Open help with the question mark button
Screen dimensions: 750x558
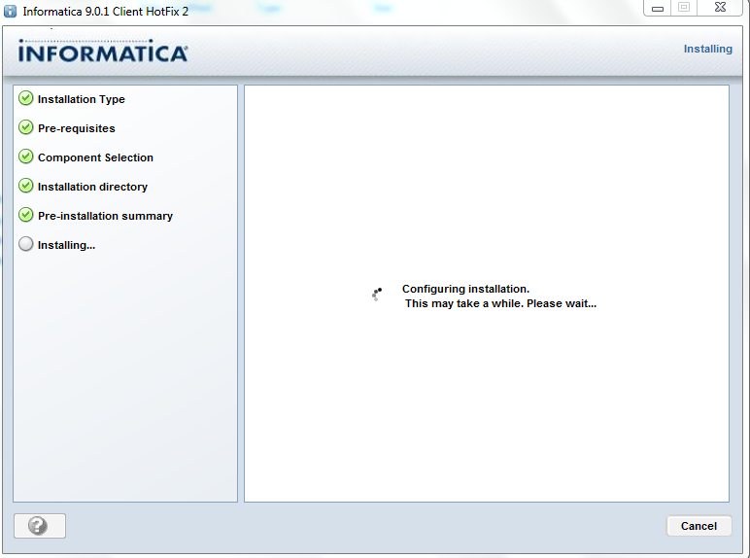click(x=40, y=526)
